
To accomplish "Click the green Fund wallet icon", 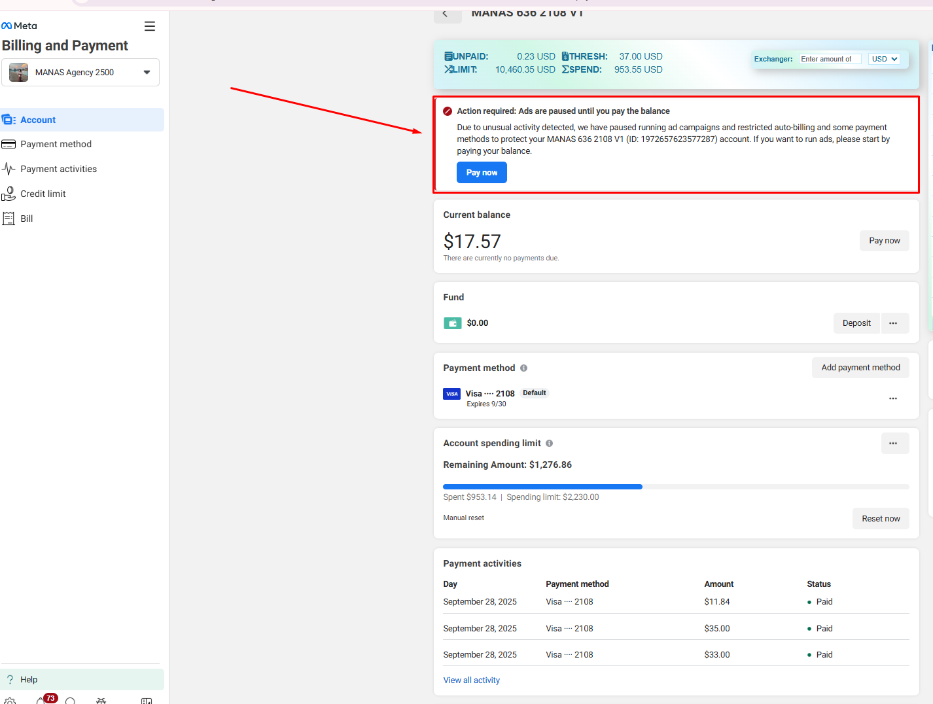I will coord(452,323).
